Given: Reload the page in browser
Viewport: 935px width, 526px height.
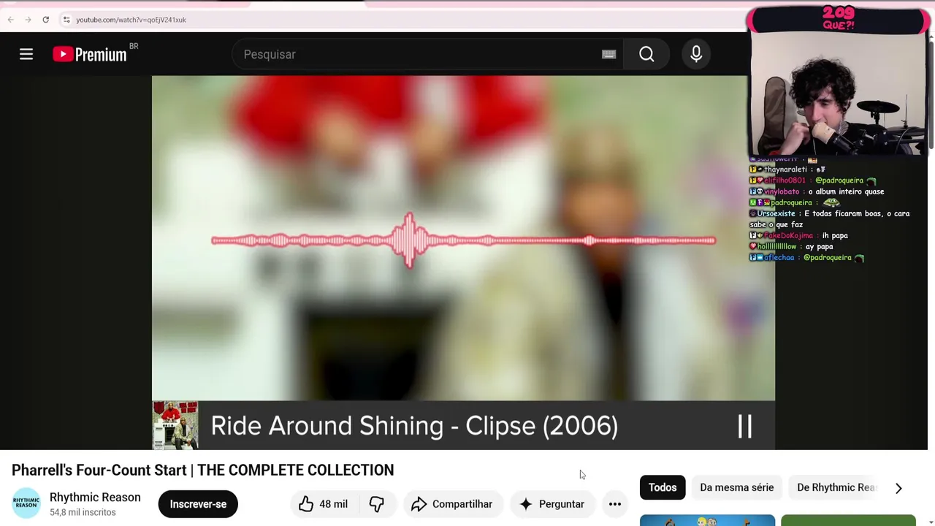Looking at the screenshot, I should tap(45, 20).
